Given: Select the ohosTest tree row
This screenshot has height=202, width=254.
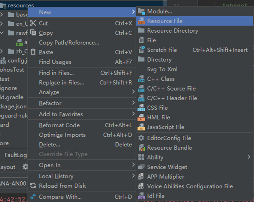Looking at the screenshot, I should pyautogui.click(x=12, y=70).
